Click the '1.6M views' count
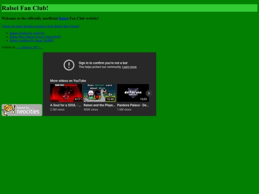Screen dimensions: 259x194 pos(124,110)
